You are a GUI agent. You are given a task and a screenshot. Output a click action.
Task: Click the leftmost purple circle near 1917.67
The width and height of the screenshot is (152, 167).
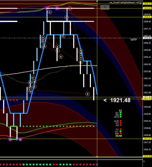[10, 139]
